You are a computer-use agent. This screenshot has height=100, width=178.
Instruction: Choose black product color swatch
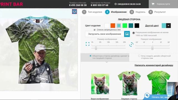(x=137, y=26)
